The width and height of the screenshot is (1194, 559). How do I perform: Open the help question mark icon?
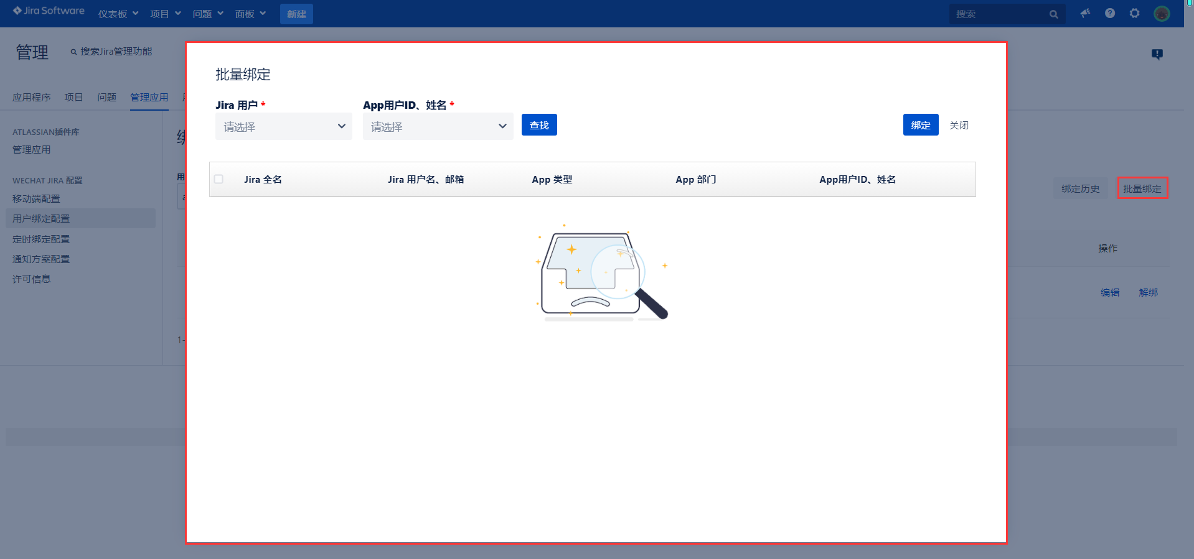coord(1110,14)
